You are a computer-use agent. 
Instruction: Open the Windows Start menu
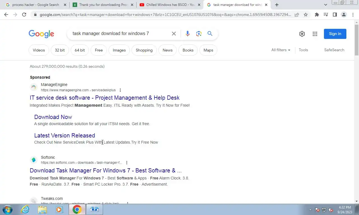point(7,209)
